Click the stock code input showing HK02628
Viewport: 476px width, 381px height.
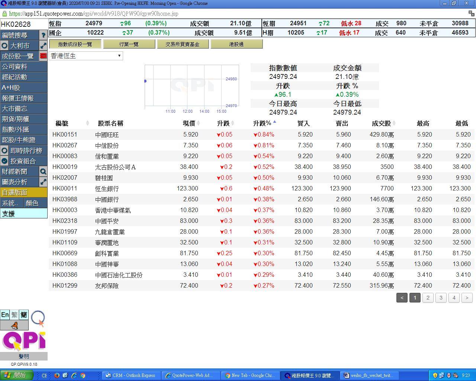coord(24,25)
